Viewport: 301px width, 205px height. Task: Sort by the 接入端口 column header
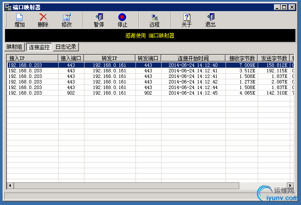tap(71, 58)
